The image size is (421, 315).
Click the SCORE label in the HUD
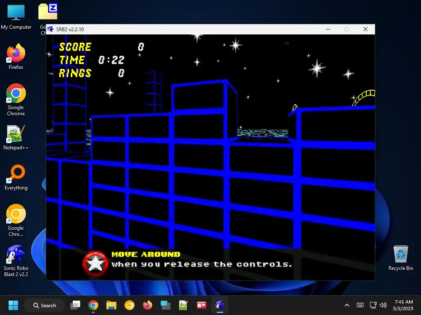(x=75, y=47)
